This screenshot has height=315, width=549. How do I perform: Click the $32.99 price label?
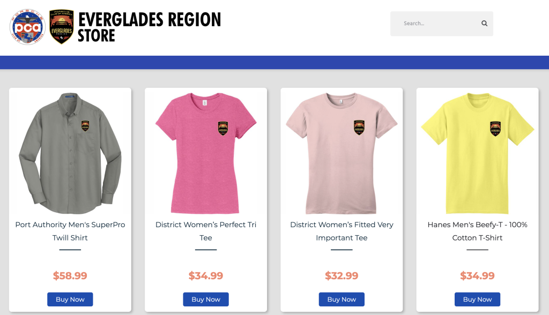(342, 276)
